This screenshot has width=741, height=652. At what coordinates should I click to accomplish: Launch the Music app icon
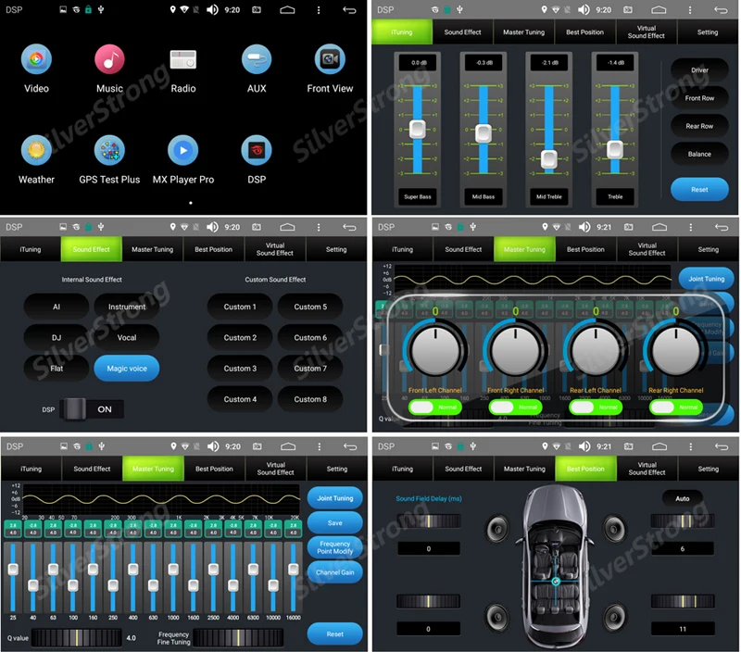click(109, 59)
